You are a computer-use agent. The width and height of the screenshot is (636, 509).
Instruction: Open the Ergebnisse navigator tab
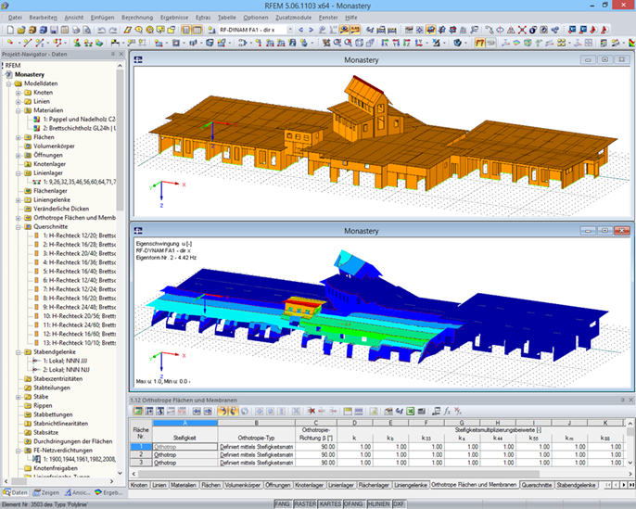[x=108, y=492]
